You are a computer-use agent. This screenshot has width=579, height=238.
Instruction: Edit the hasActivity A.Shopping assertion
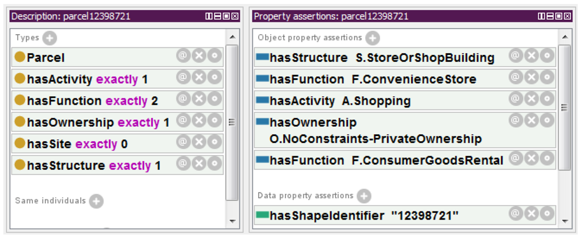[x=547, y=98]
